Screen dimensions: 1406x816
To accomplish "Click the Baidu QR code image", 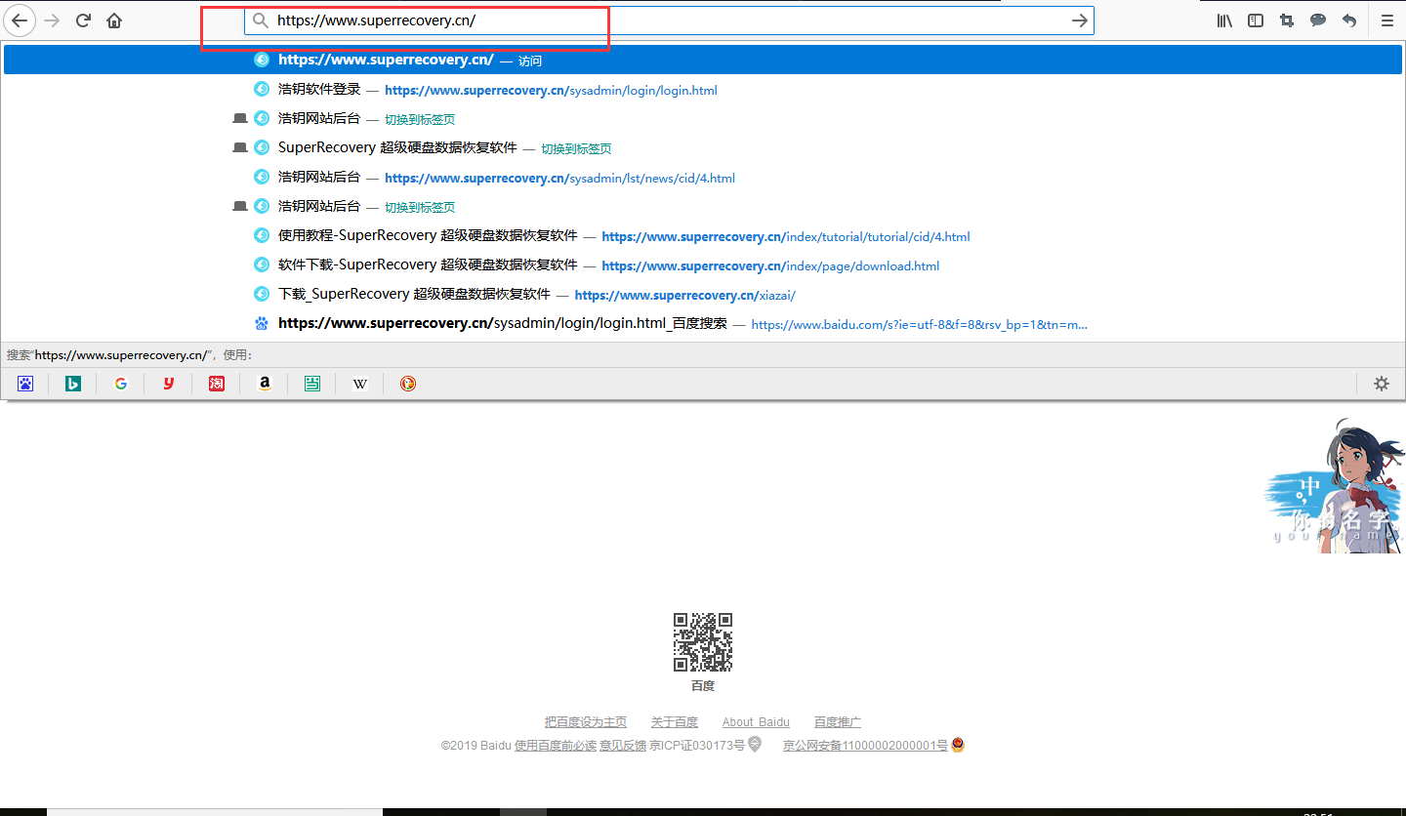I will click(x=703, y=642).
